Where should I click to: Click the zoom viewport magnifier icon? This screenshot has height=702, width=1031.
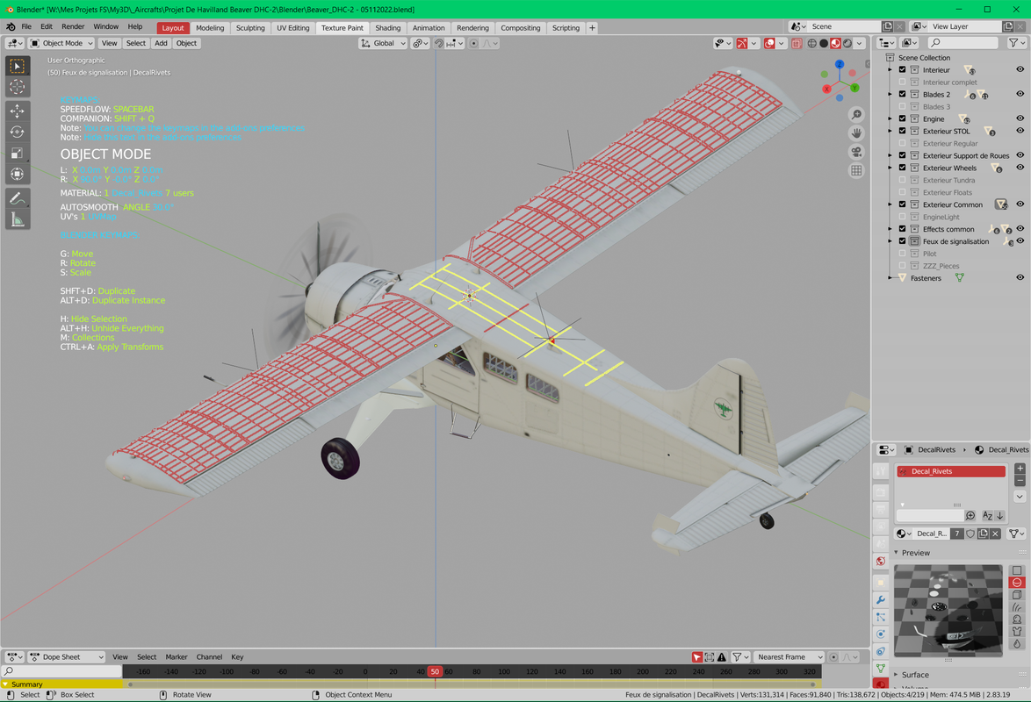tap(856, 115)
